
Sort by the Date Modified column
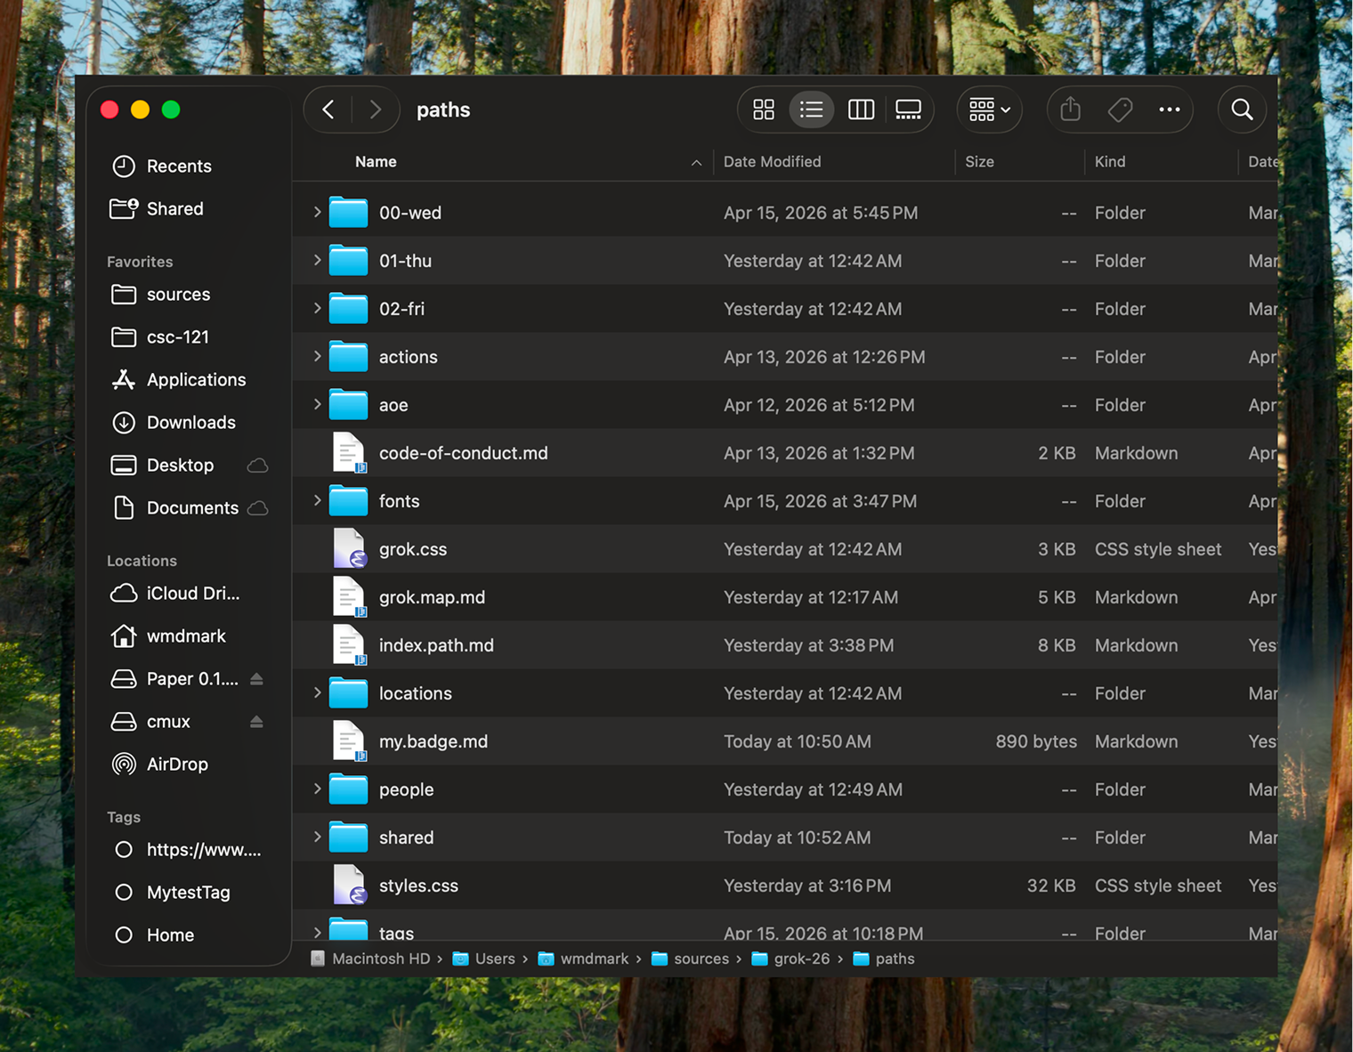click(772, 161)
